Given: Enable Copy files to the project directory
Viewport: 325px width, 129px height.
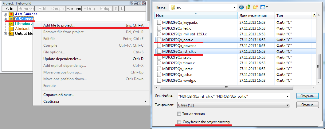Looking at the screenshot, I should pyautogui.click(x=179, y=122).
